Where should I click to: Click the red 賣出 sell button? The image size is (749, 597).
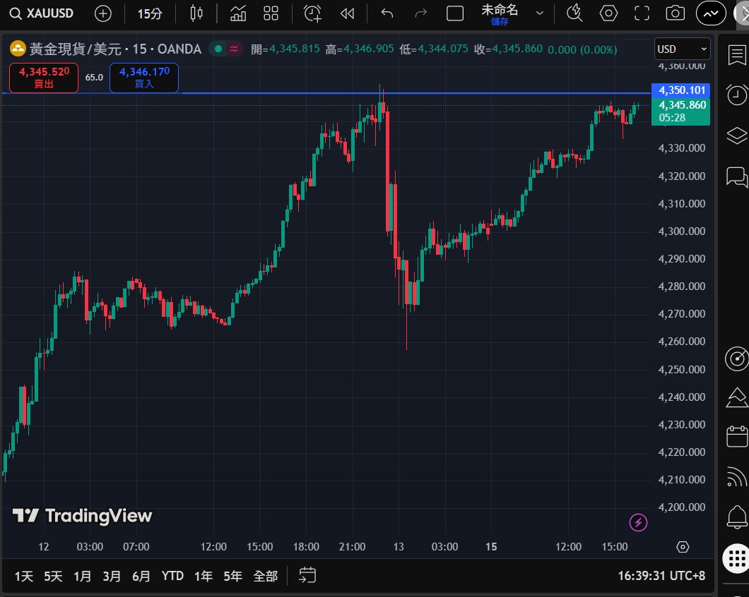(x=44, y=78)
